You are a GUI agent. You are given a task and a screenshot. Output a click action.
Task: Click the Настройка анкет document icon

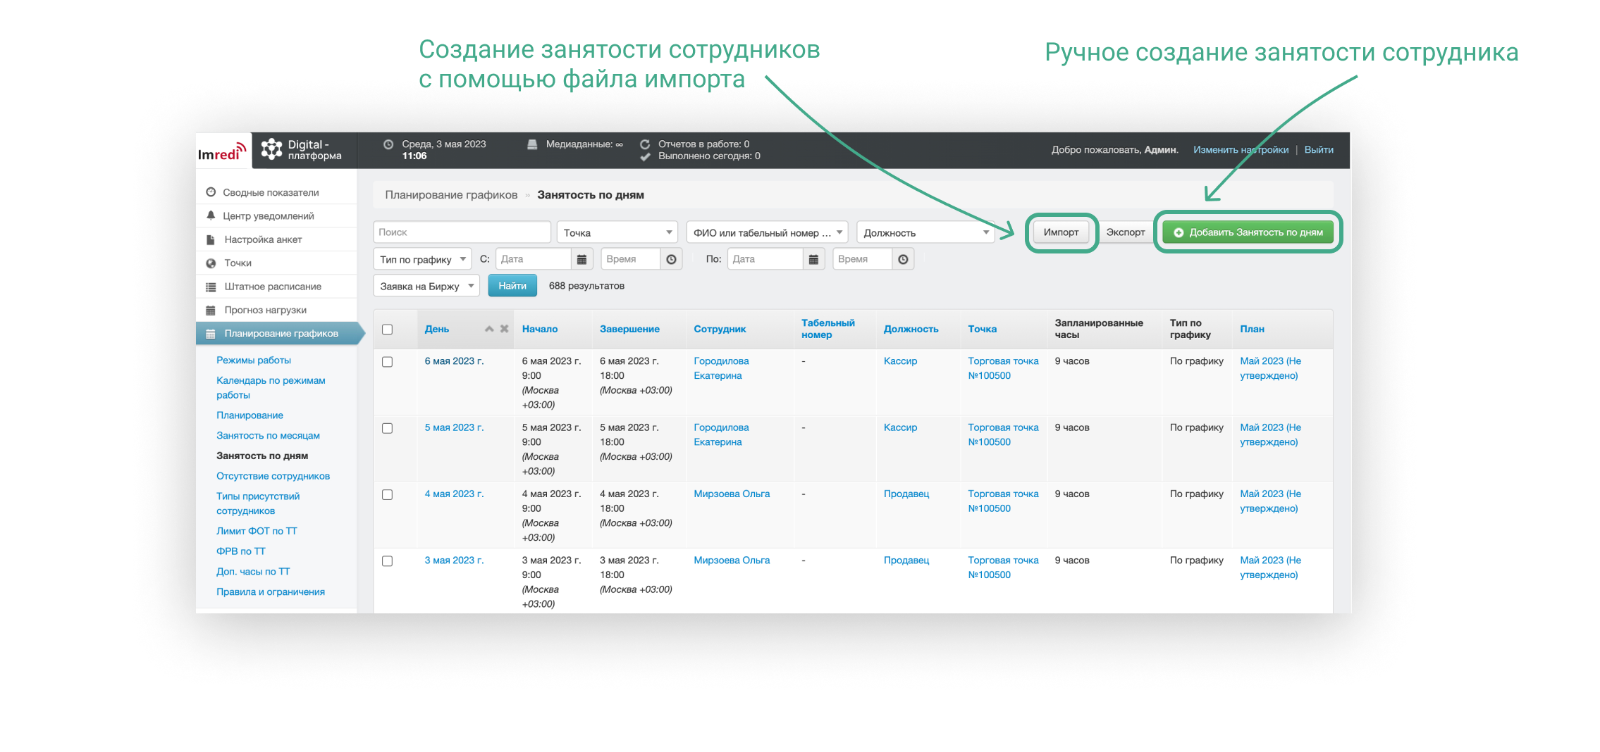[211, 239]
